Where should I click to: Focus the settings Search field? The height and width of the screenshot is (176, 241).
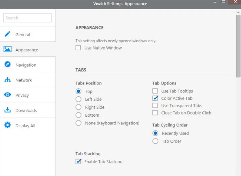(27, 18)
